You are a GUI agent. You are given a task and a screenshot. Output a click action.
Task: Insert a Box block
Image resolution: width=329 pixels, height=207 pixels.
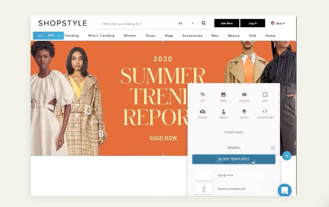coord(265,97)
